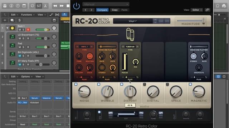Disable the Magnetic module checkbox
229x128 pixels.
coord(190,84)
